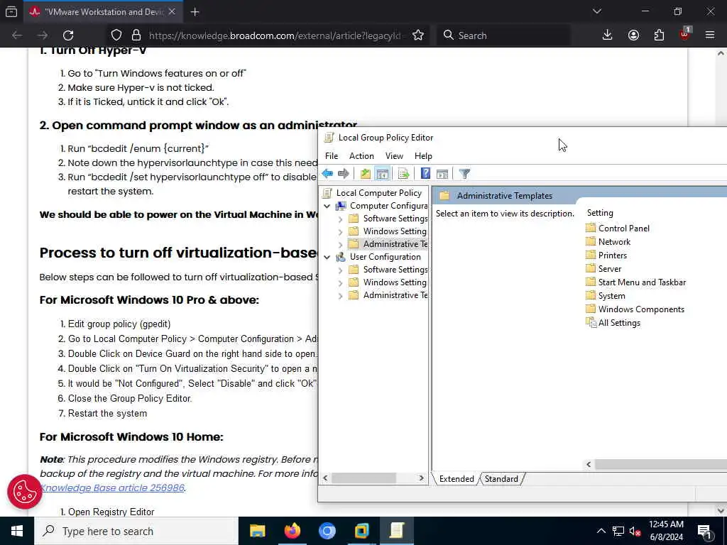
Task: Toggle the Show/Hide Action Pane icon
Action: 442,174
